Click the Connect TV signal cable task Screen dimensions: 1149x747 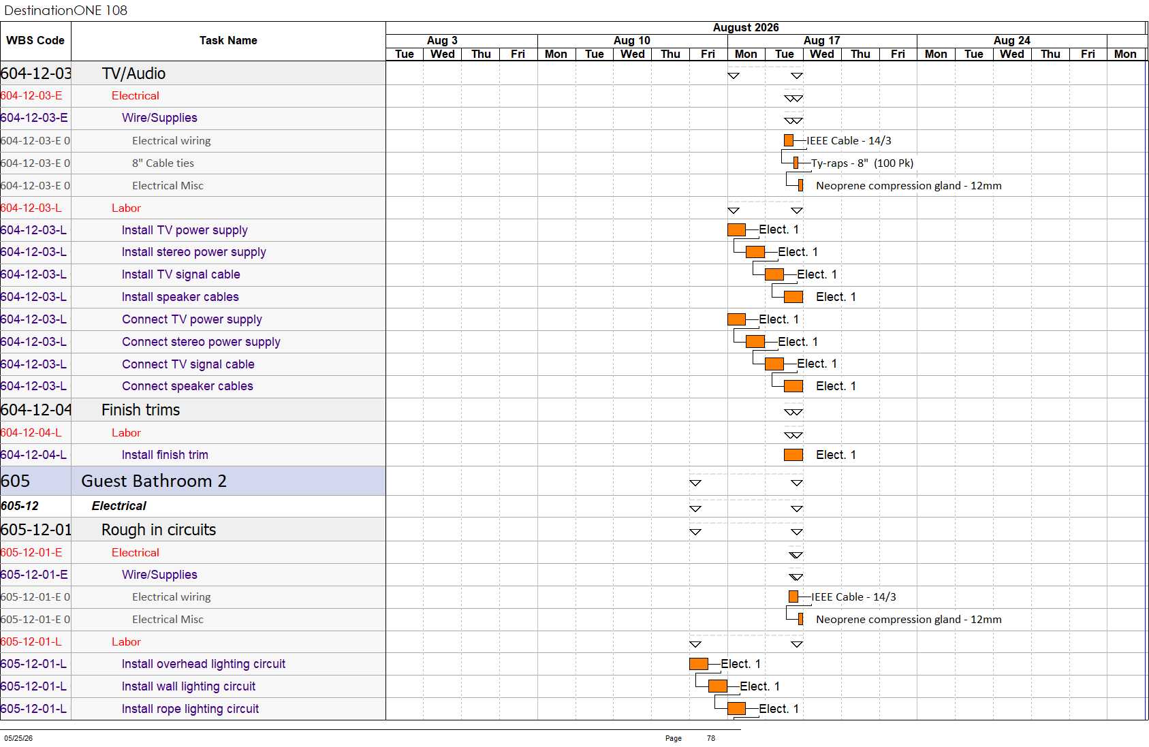188,364
